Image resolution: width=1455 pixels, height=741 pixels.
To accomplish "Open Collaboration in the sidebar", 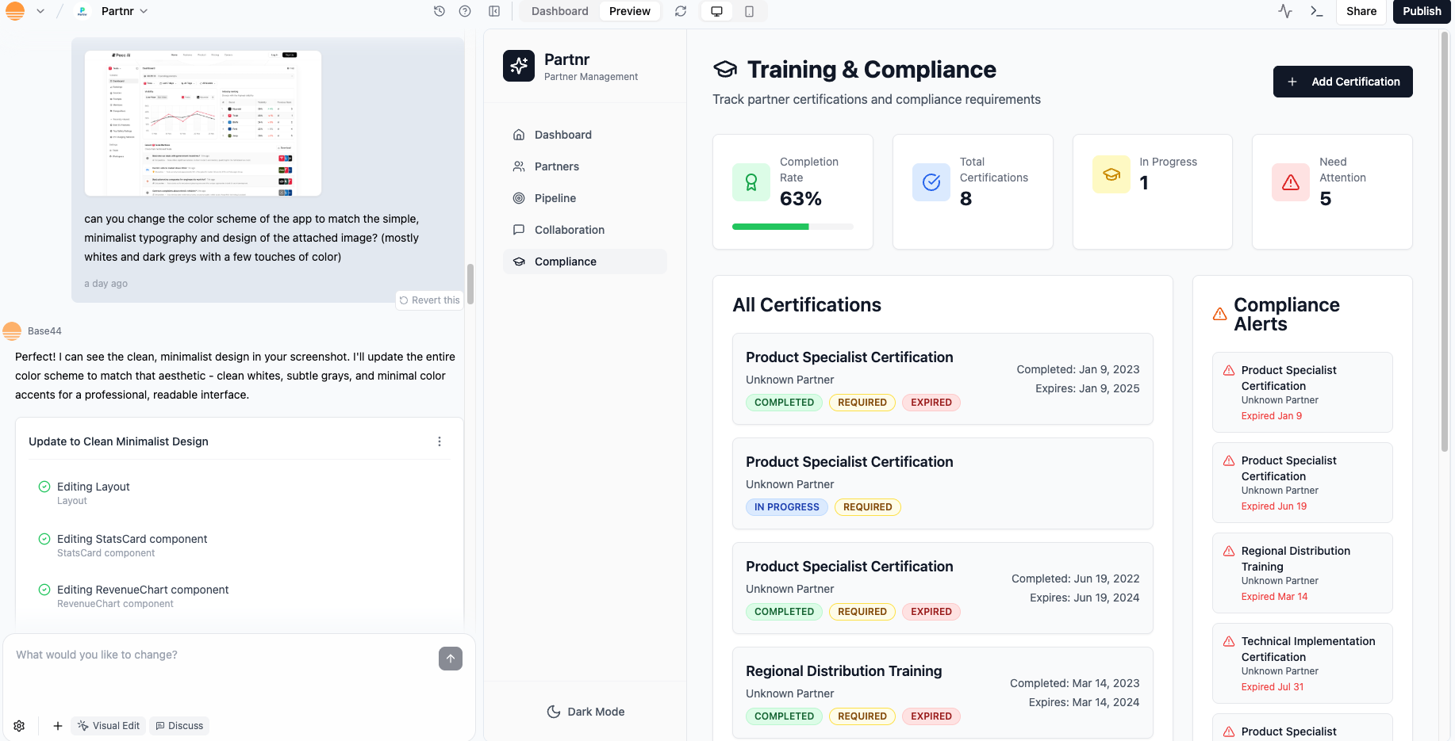I will (x=585, y=230).
